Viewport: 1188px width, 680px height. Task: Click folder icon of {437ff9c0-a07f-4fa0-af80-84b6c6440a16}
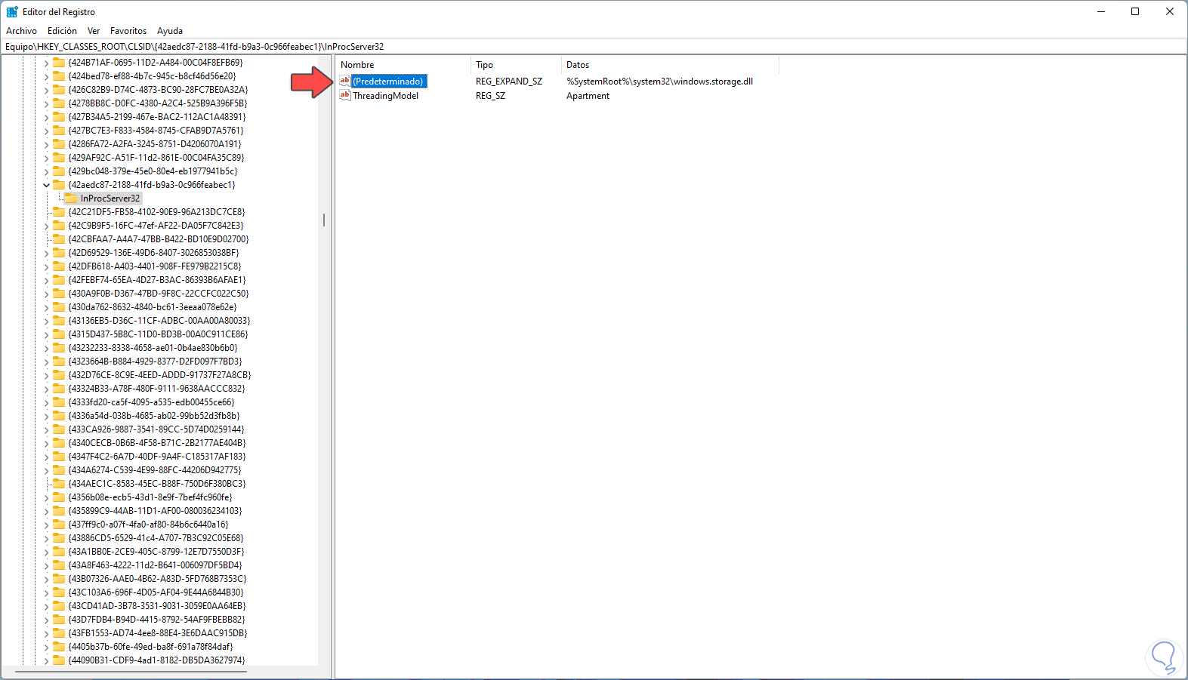(59, 524)
